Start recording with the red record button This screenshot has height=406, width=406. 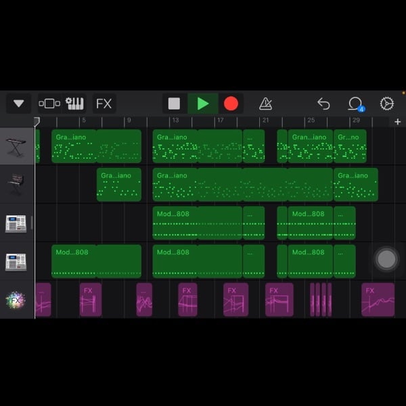click(x=231, y=104)
